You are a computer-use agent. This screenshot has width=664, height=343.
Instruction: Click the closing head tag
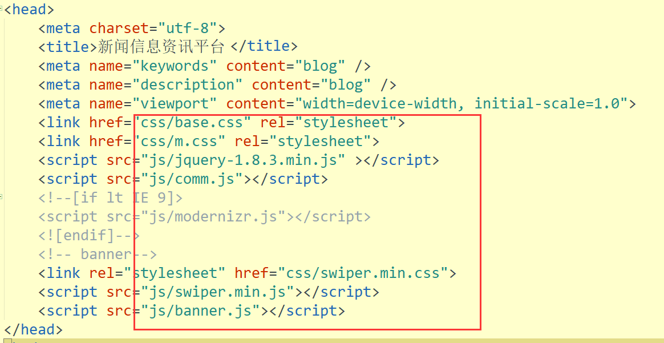[33, 329]
